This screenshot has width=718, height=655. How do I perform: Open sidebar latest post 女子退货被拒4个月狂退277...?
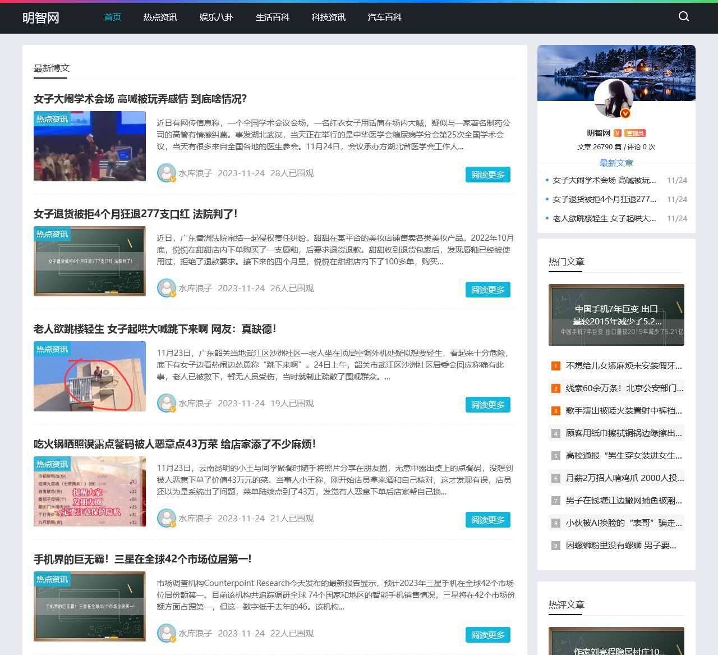[604, 199]
